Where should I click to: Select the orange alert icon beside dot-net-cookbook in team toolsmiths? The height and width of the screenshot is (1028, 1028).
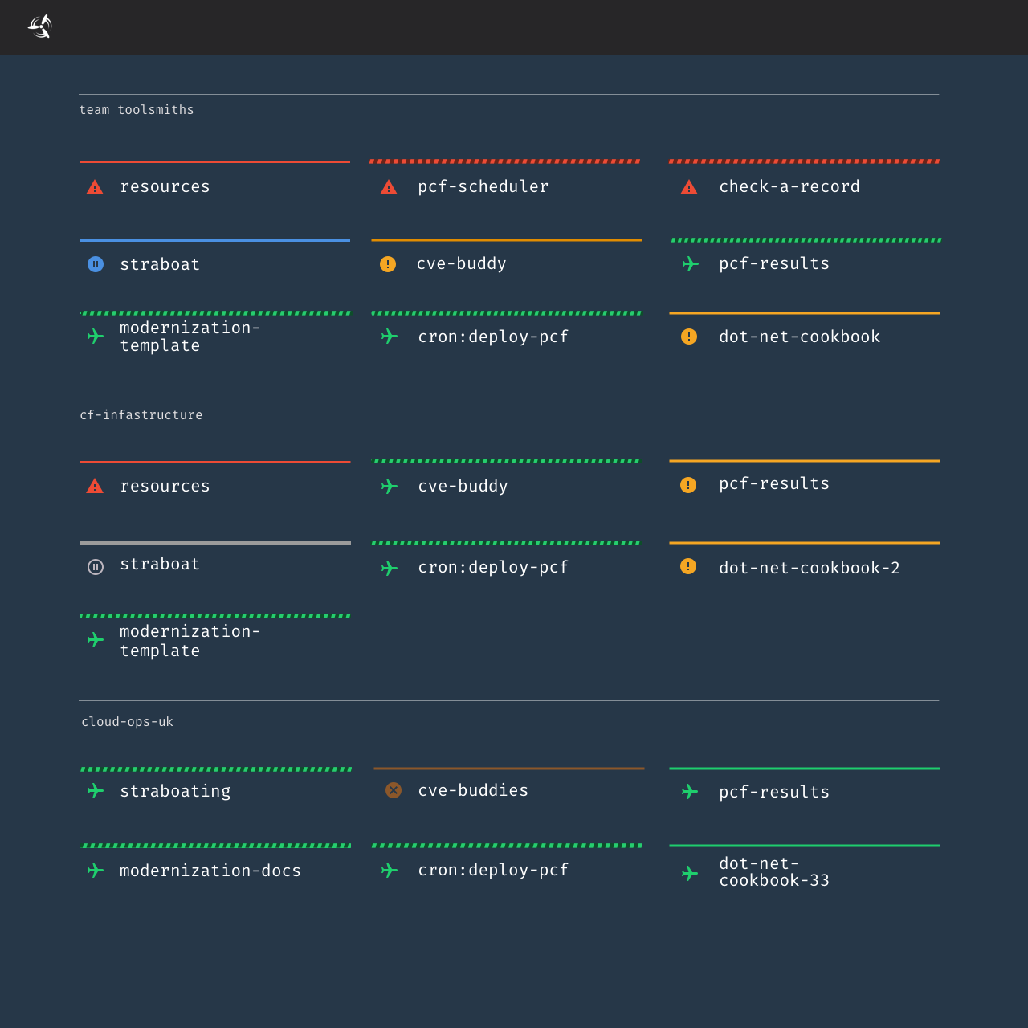click(689, 337)
